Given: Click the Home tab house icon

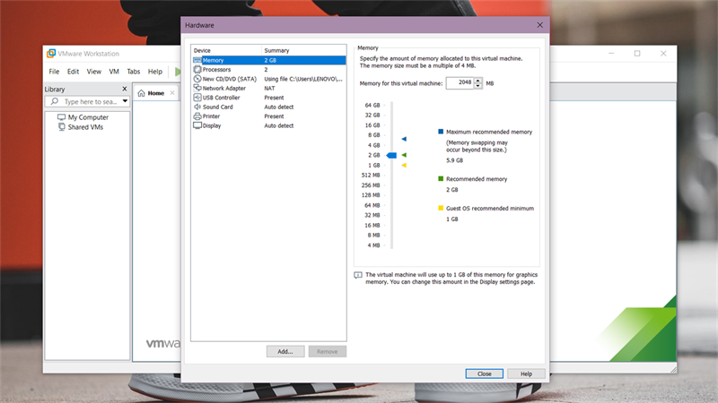Looking at the screenshot, I should (142, 93).
